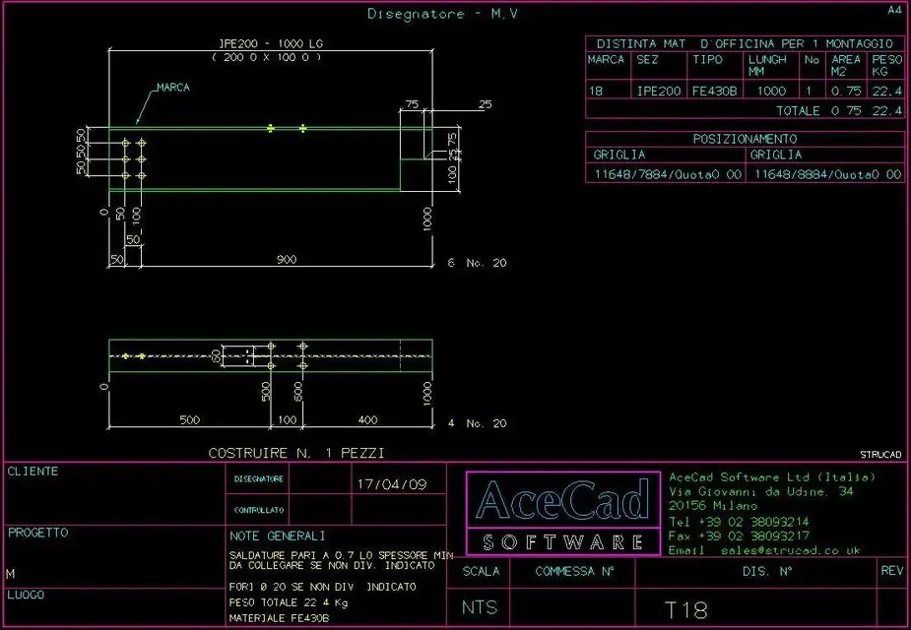The width and height of the screenshot is (911, 630).
Task: Select the 'CLIENTE' field label
Action: 33,472
